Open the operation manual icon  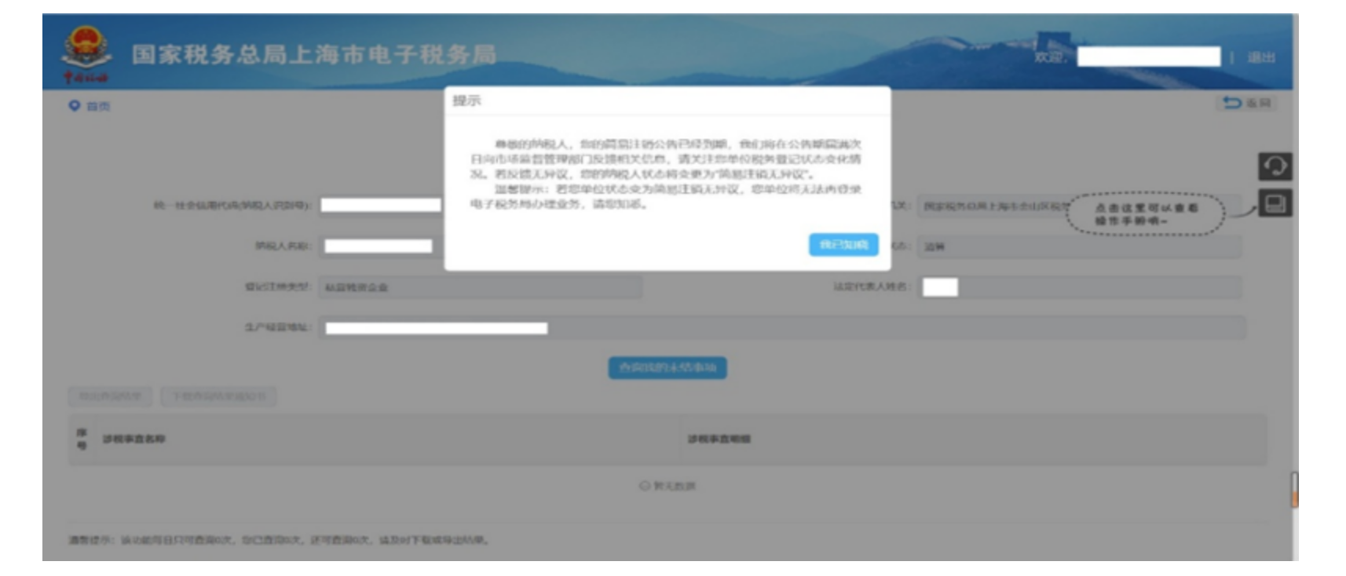tap(1275, 204)
